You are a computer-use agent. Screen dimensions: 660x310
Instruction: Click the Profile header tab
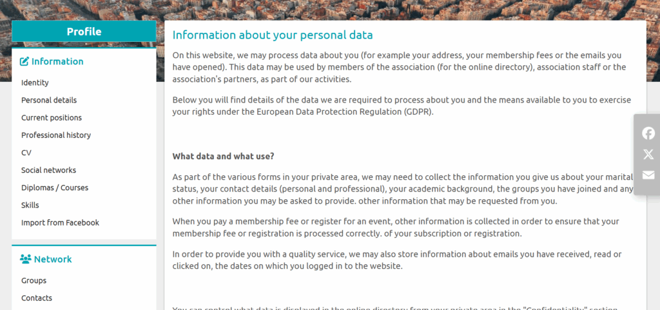click(x=84, y=32)
